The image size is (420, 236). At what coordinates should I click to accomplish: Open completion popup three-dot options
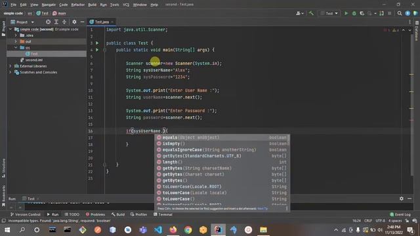tap(287, 208)
